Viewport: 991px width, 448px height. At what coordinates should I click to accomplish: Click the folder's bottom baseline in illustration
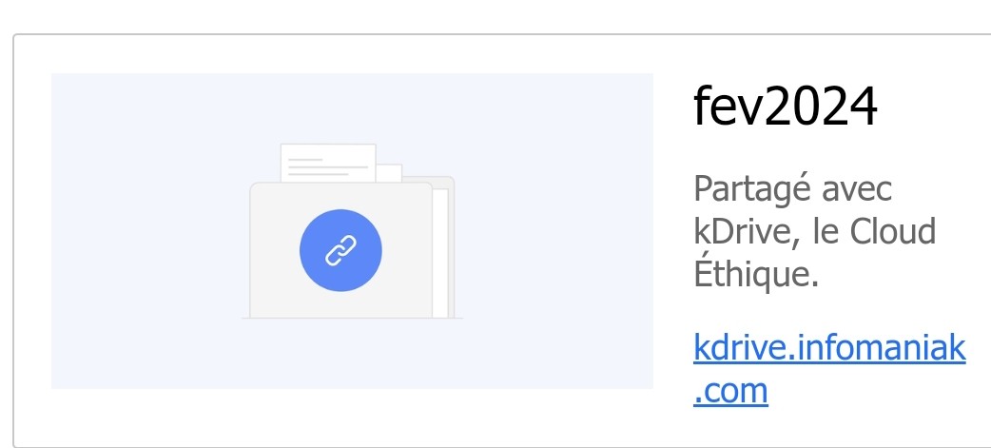point(352,318)
